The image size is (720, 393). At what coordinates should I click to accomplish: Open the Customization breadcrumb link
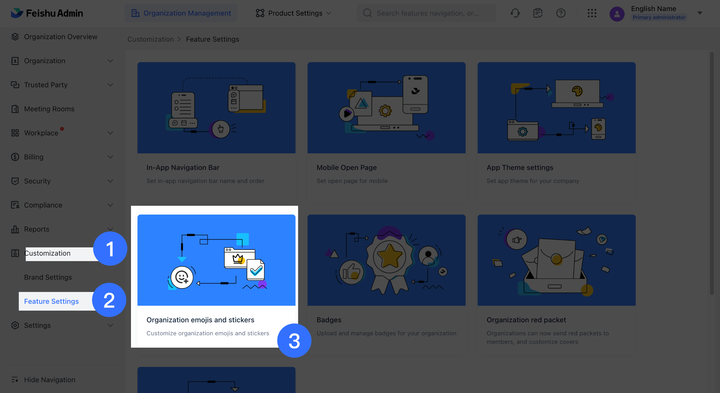[x=151, y=39]
